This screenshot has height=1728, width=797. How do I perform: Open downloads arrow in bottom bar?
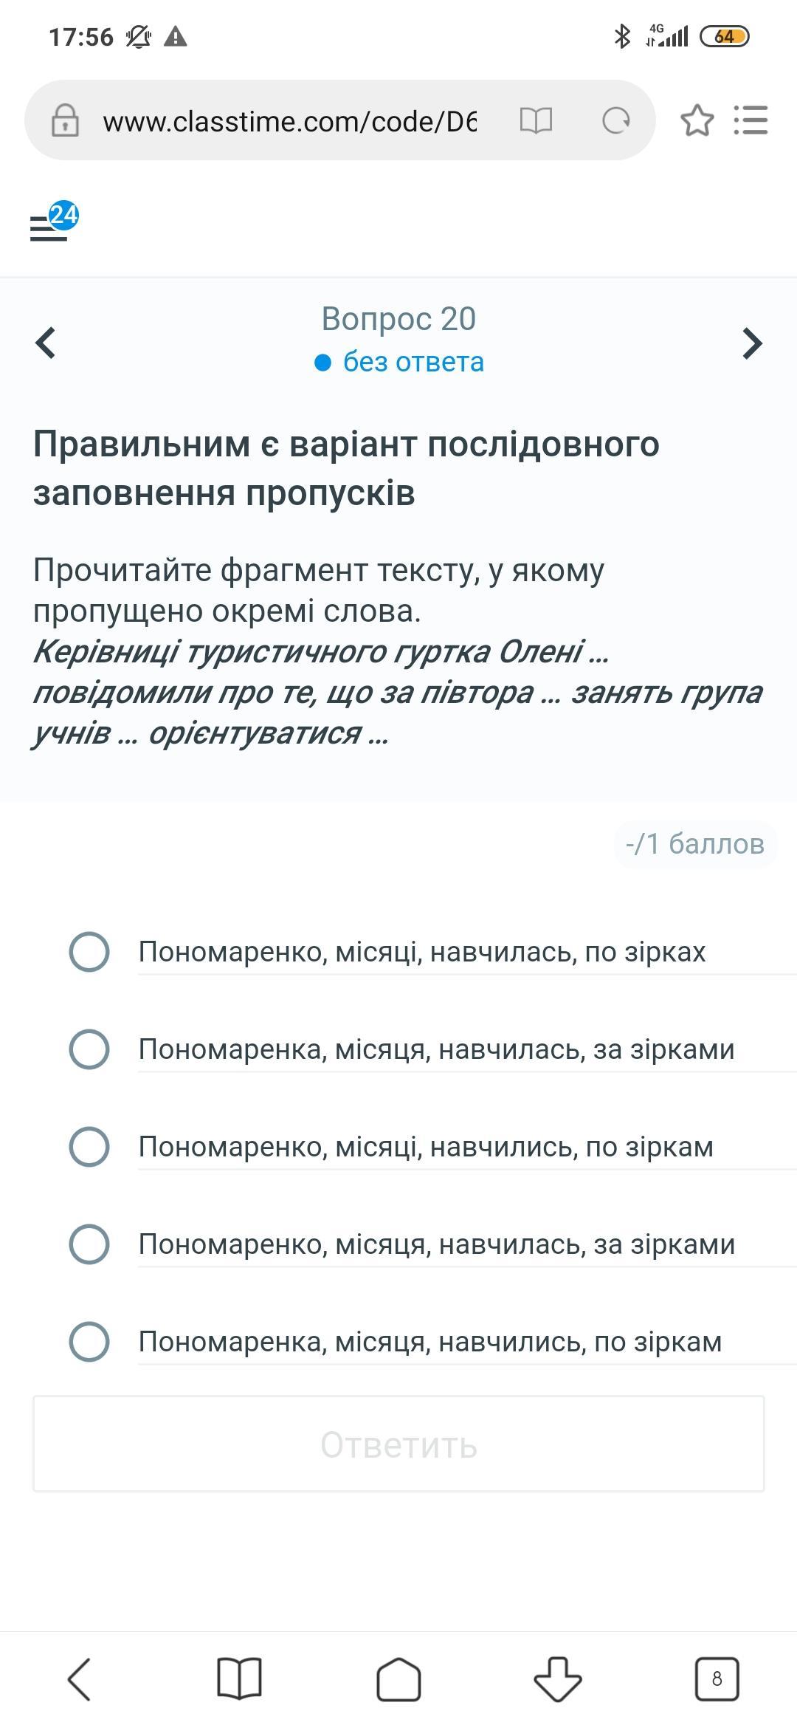[558, 1679]
